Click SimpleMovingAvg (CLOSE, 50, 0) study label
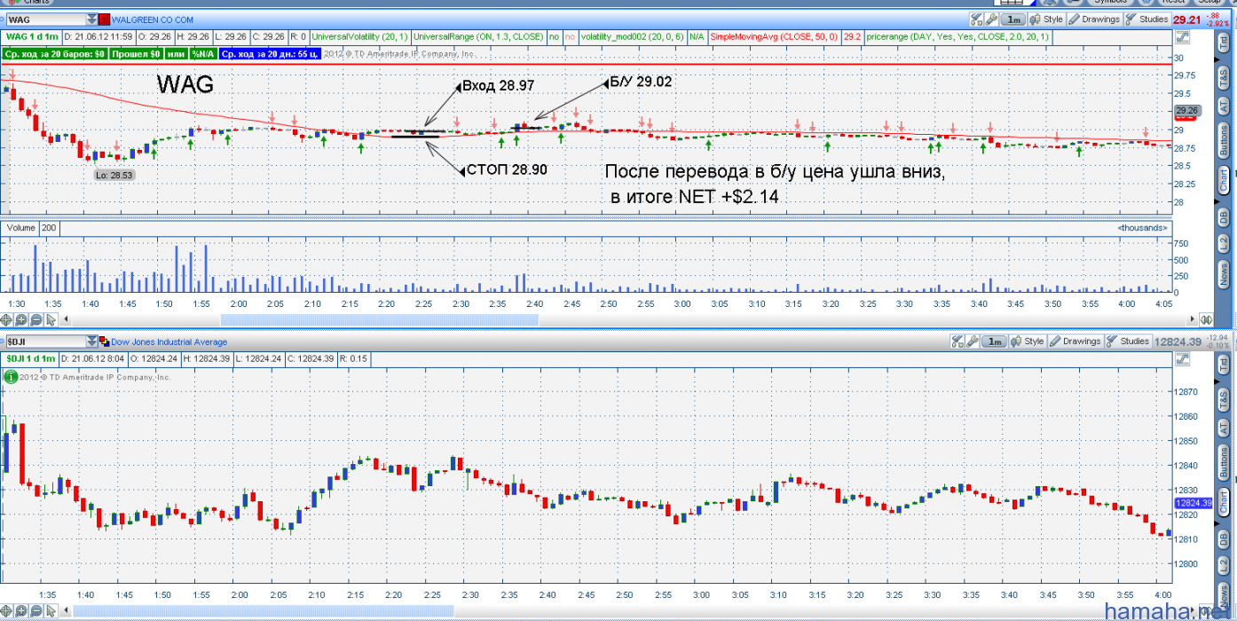The image size is (1237, 621). (x=774, y=37)
